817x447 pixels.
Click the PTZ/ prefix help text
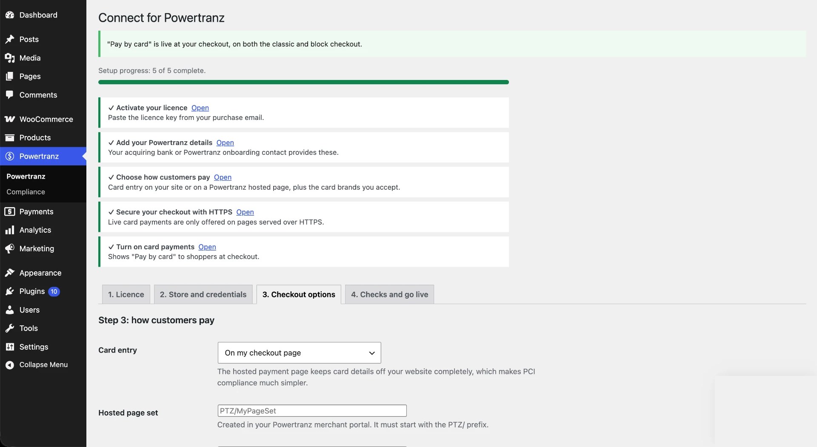[353, 424]
